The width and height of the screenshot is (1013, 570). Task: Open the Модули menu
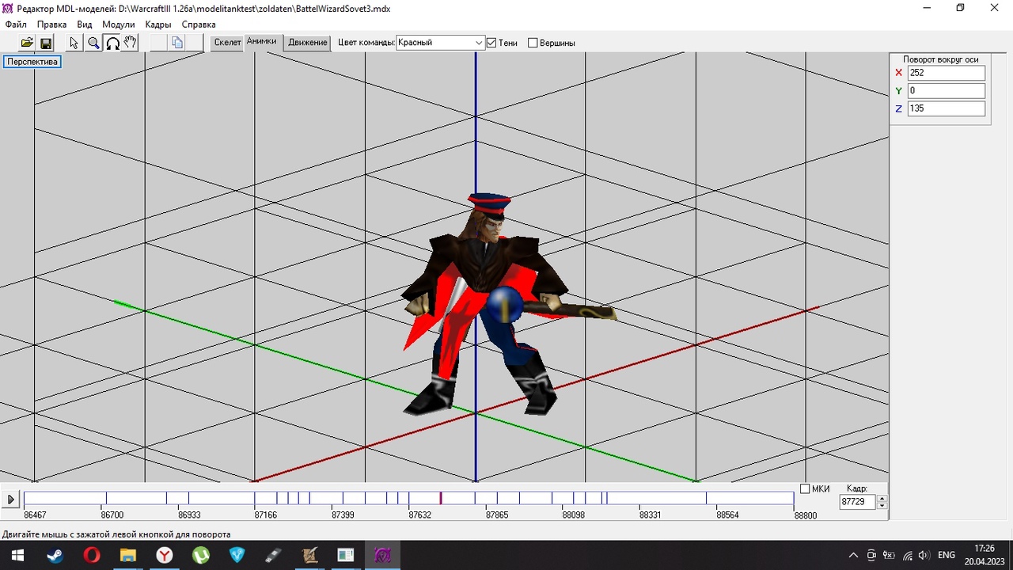click(x=119, y=25)
